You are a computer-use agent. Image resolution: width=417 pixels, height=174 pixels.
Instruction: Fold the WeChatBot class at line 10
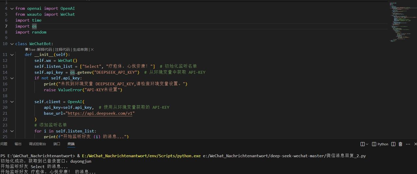pos(12,44)
